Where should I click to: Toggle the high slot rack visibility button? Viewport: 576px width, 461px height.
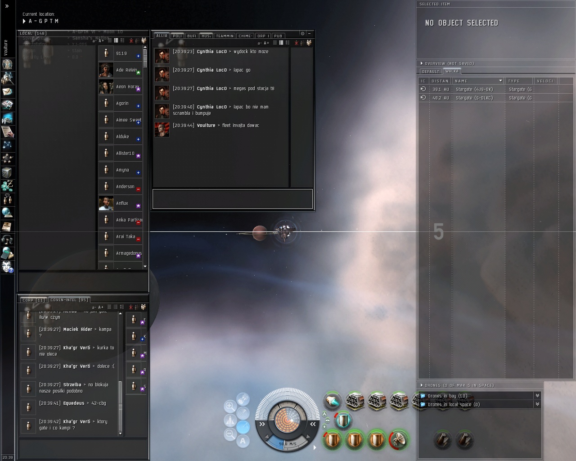[x=324, y=414]
